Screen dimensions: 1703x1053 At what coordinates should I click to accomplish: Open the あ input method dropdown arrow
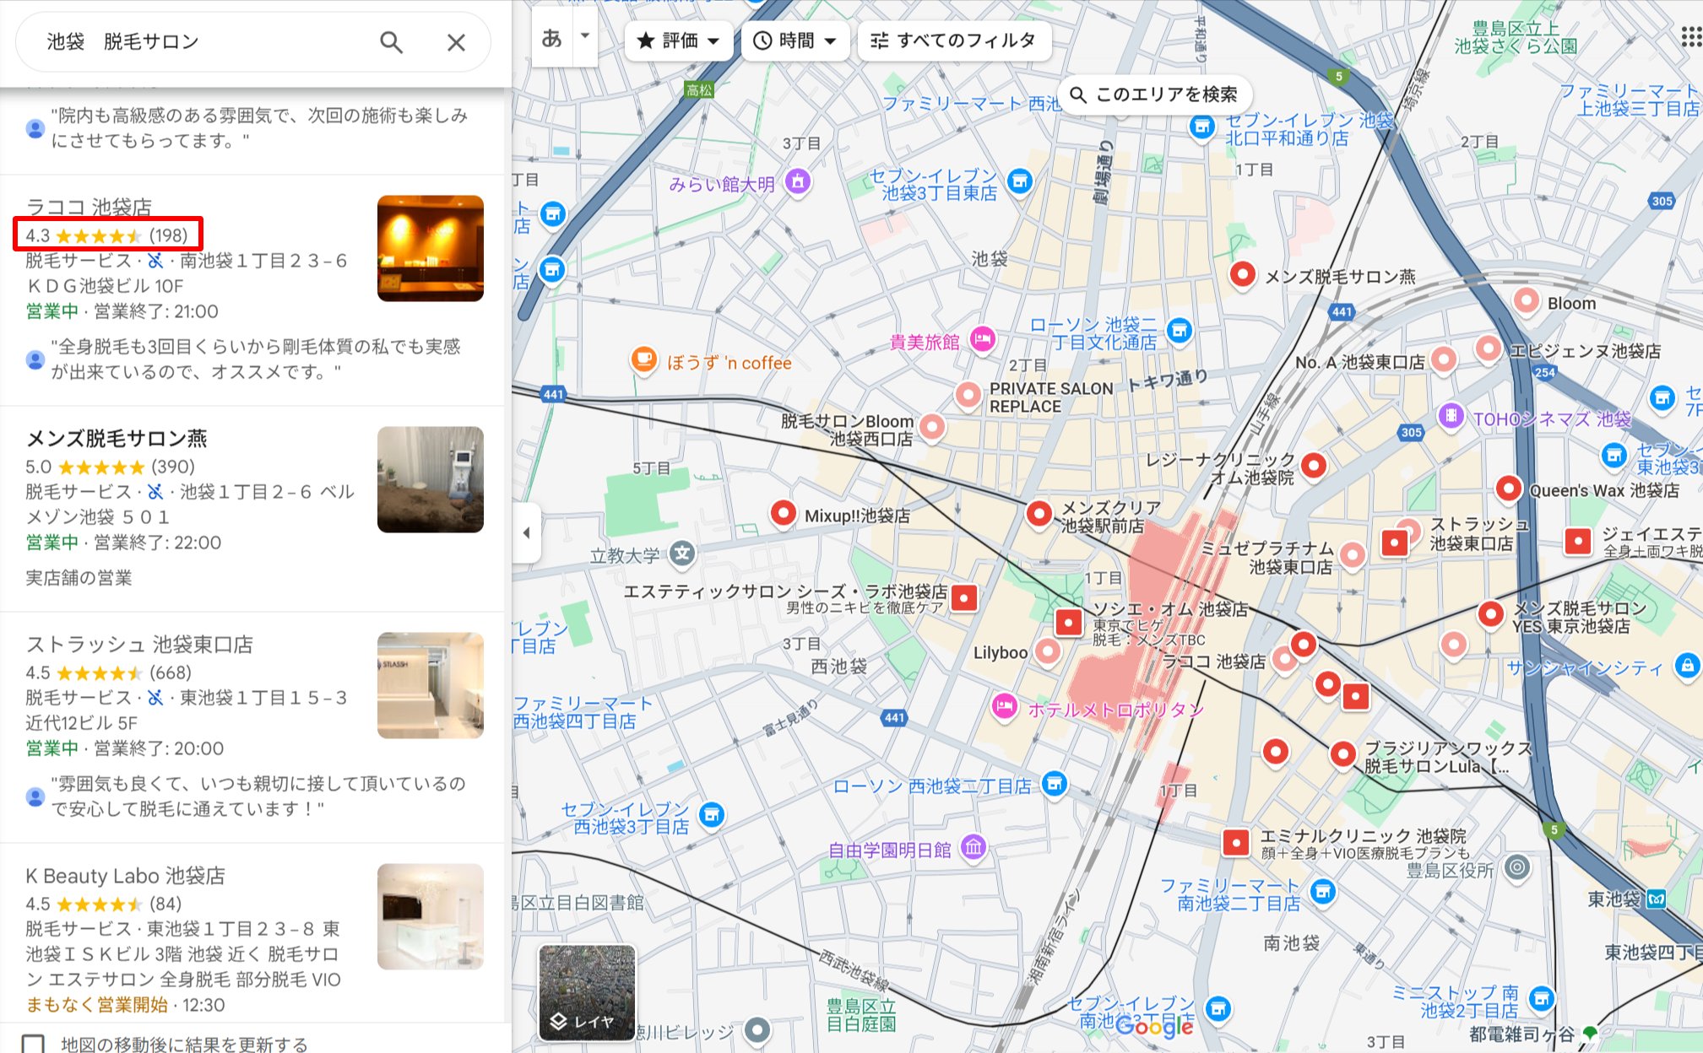[584, 36]
